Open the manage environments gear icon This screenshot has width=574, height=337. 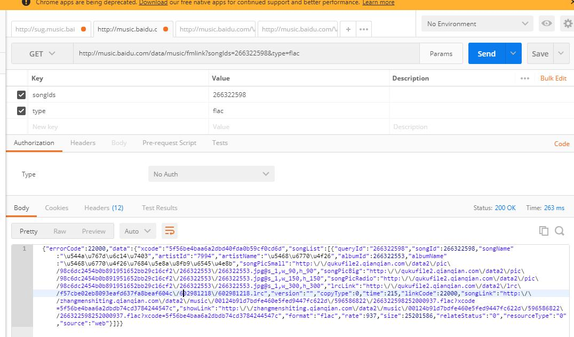tap(568, 24)
